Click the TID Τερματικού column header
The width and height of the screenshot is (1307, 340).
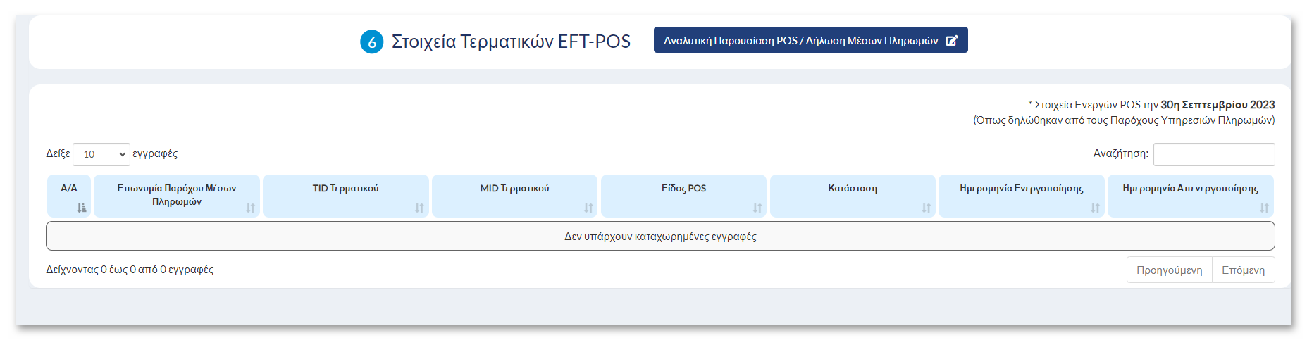coord(346,196)
